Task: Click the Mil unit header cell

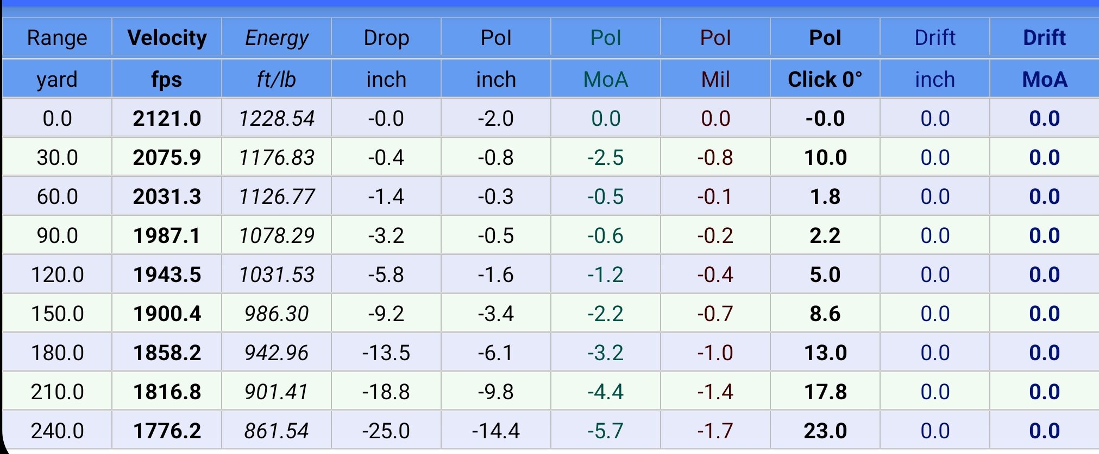Action: click(x=715, y=79)
